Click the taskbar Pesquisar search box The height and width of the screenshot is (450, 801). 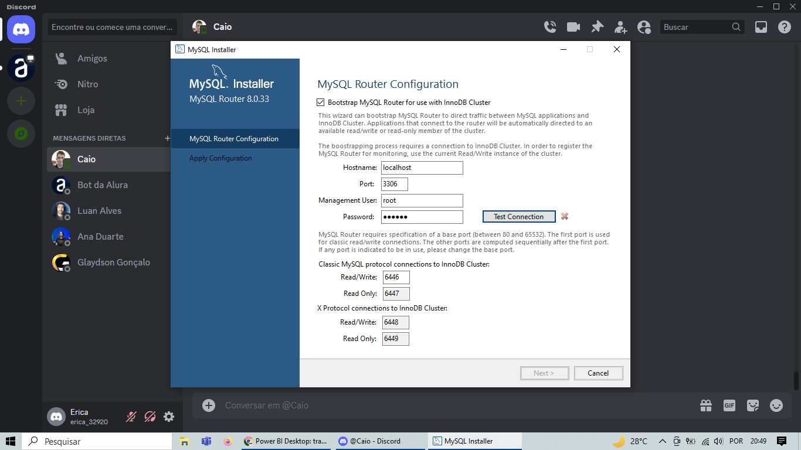click(97, 441)
